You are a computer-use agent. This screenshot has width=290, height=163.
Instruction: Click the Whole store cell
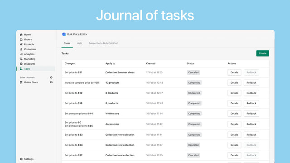[x=112, y=114]
